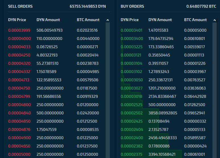The height and width of the screenshot is (158, 220).
Task: Select sell price 0.00004850
Action: [x=19, y=121]
